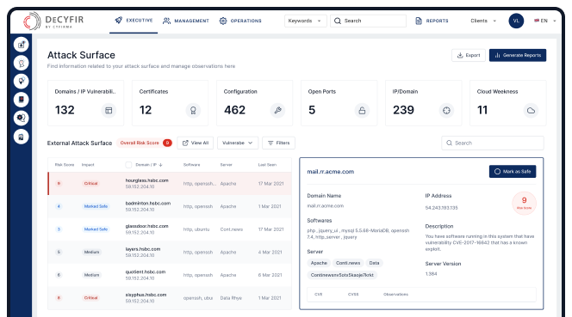Viewport: 572px width, 317px height.
Task: Click the Observations column header
Action: click(395, 294)
